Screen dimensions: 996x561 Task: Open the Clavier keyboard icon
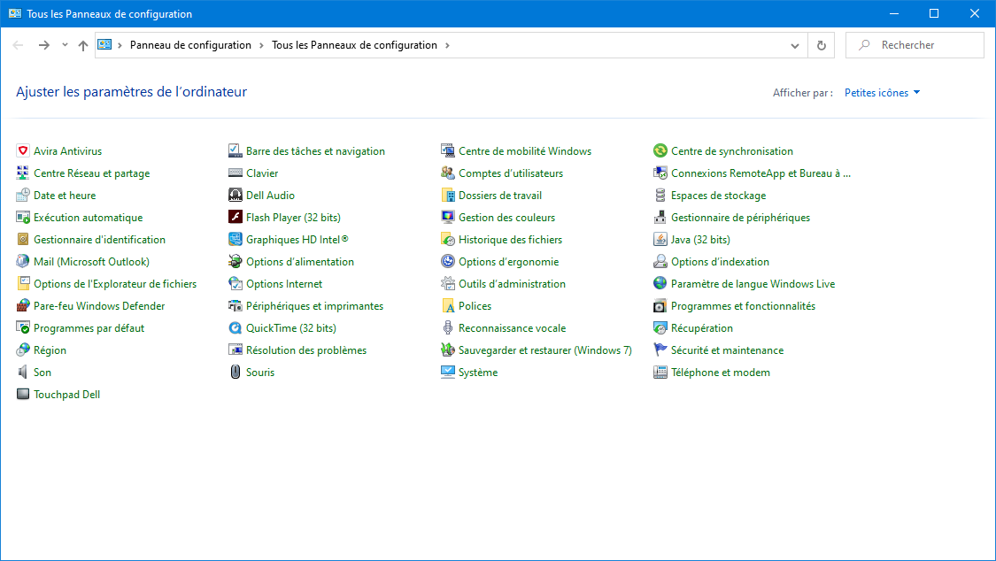coord(235,173)
